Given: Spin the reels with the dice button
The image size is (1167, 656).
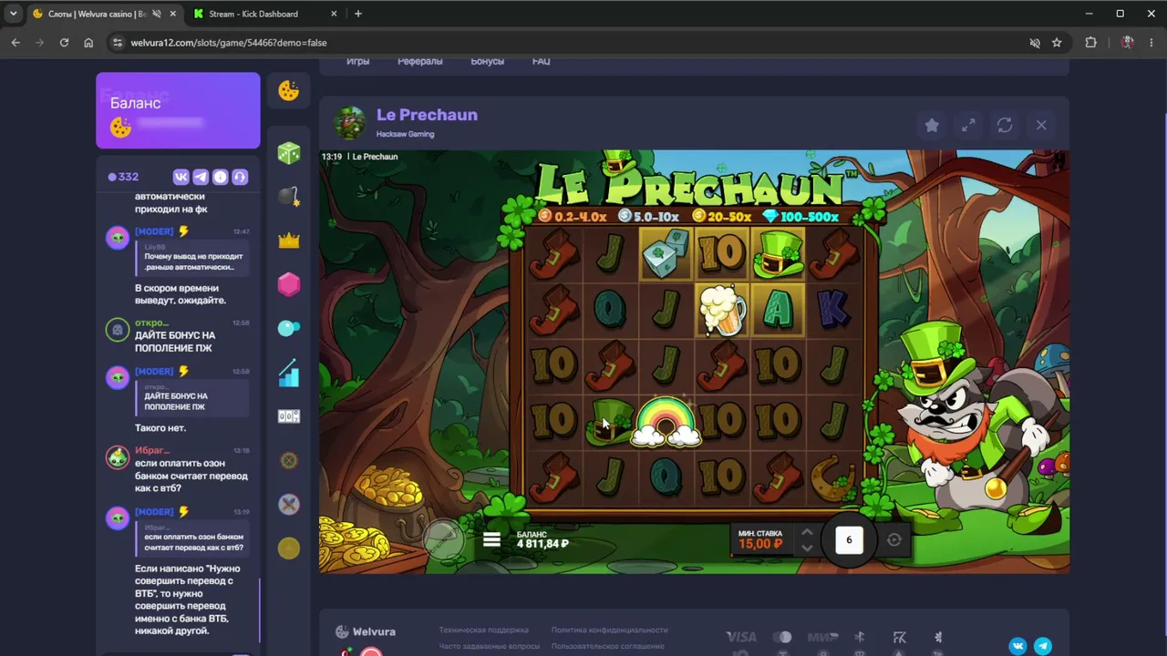Looking at the screenshot, I should pyautogui.click(x=849, y=540).
